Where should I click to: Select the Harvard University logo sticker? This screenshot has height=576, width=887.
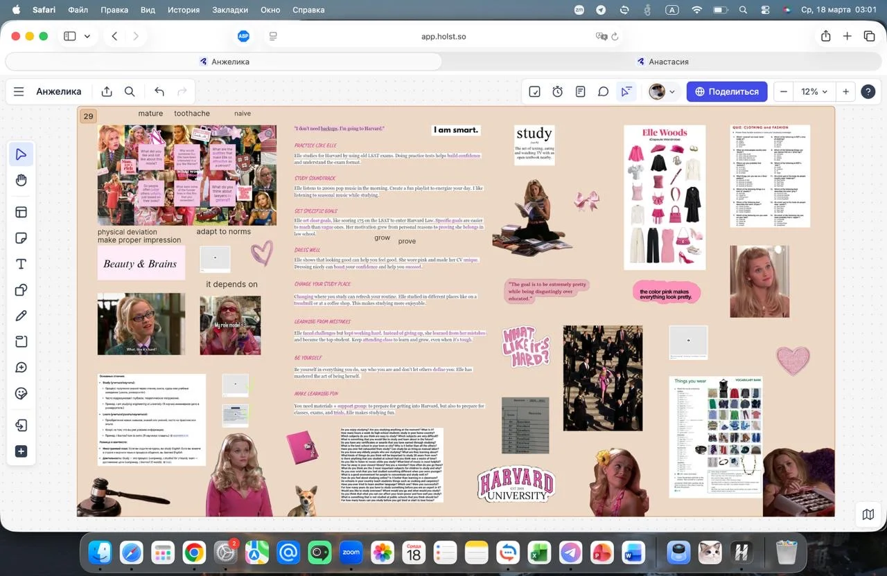[516, 484]
